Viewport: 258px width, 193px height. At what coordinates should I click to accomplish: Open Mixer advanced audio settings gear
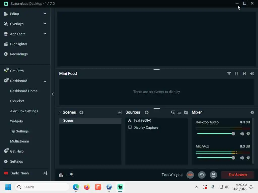(x=252, y=112)
